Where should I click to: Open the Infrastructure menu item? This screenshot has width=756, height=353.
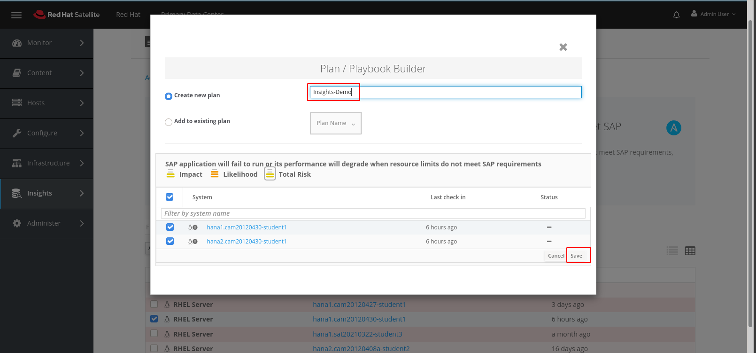(x=46, y=164)
